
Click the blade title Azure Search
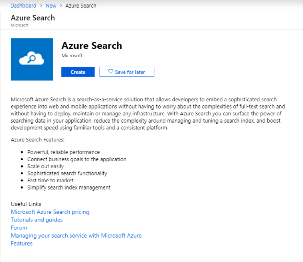click(33, 18)
